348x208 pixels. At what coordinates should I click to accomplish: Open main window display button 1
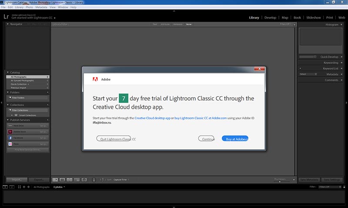point(5,187)
